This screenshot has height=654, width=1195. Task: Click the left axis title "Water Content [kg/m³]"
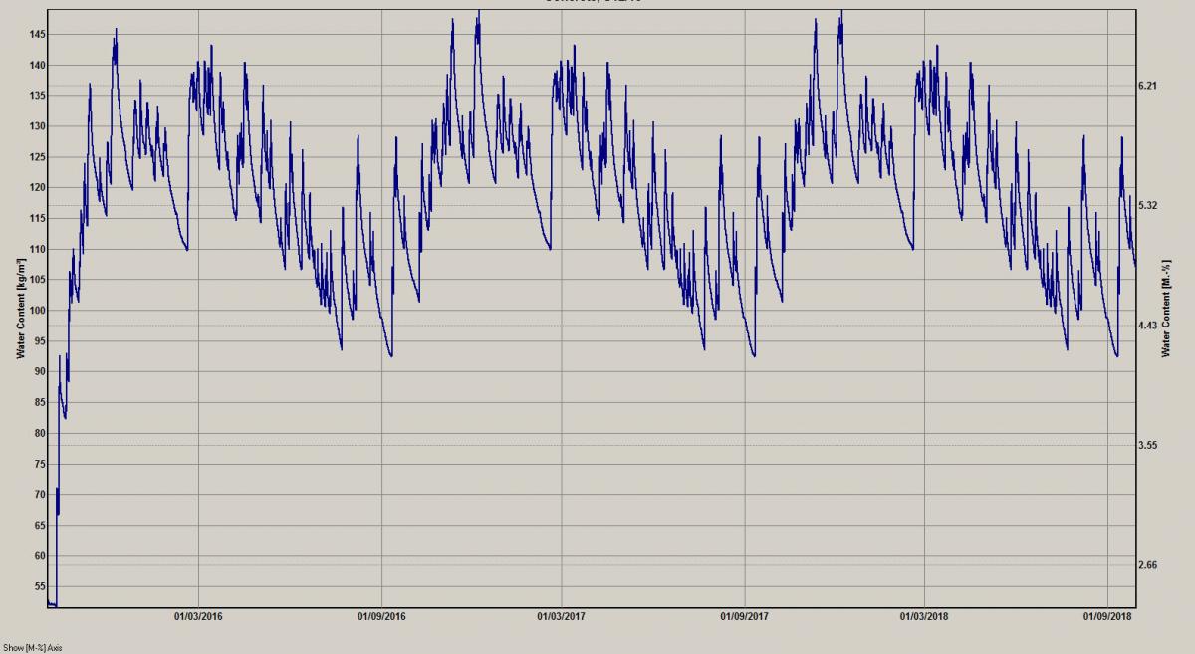[20, 307]
